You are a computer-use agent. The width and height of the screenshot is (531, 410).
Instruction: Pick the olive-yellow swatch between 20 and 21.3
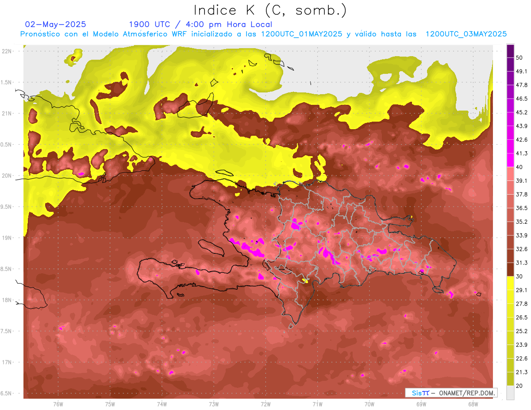pos(510,379)
